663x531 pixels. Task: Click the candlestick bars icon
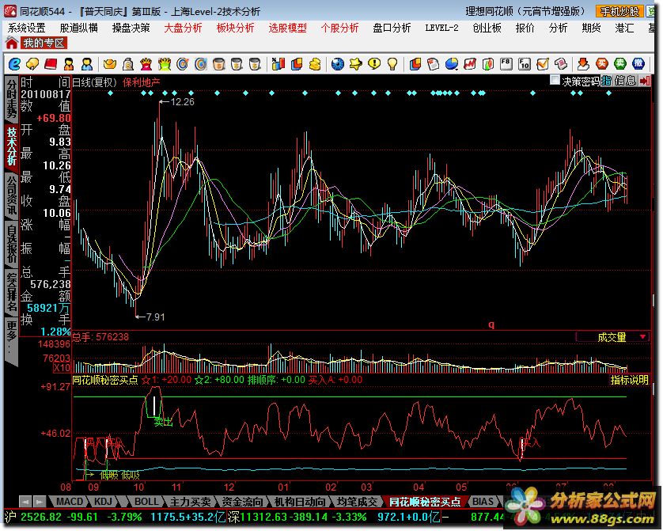[x=488, y=64]
